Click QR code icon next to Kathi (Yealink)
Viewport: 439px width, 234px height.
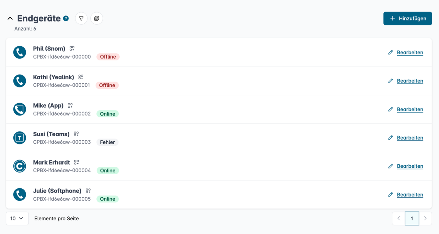click(81, 77)
